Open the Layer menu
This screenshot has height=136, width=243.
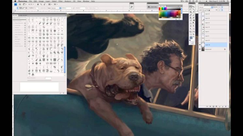(x=48, y=1)
